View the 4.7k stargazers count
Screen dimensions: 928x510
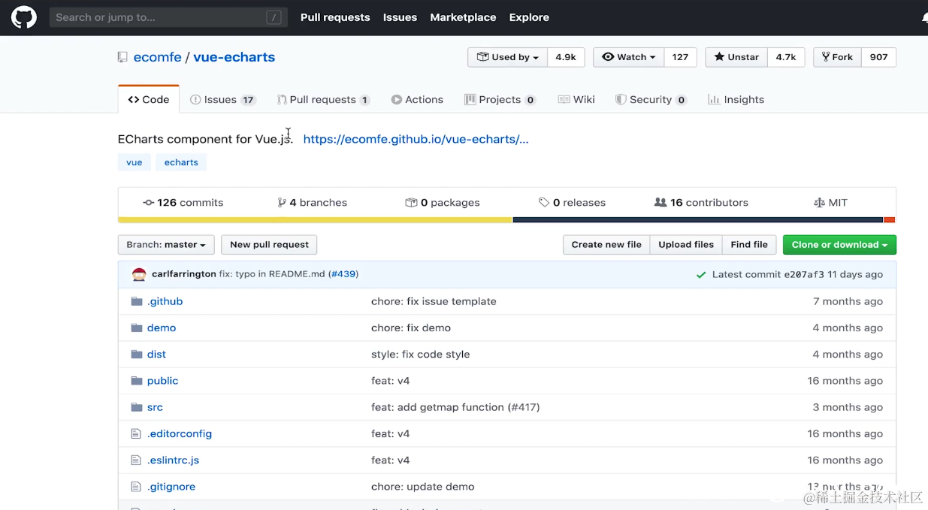pyautogui.click(x=786, y=57)
